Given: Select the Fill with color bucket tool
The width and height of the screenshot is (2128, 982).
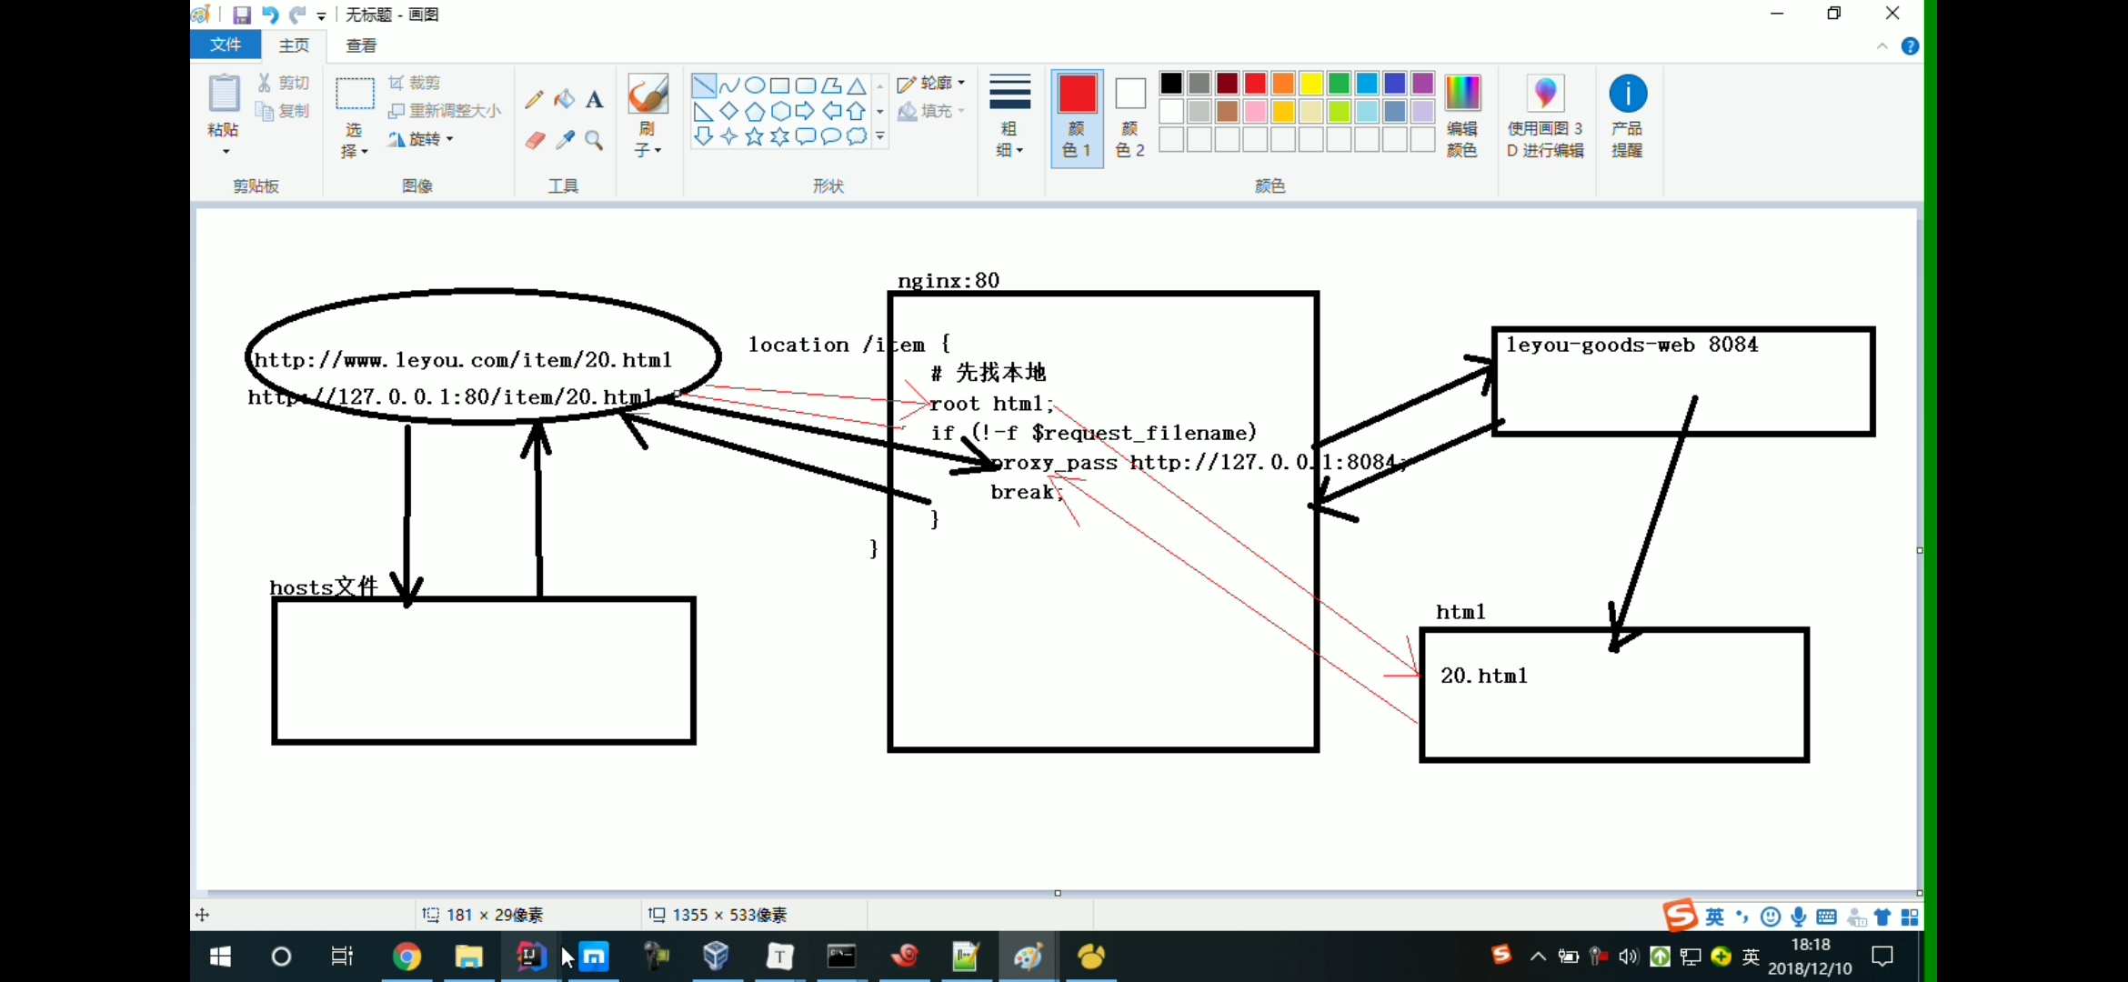Looking at the screenshot, I should (x=565, y=99).
